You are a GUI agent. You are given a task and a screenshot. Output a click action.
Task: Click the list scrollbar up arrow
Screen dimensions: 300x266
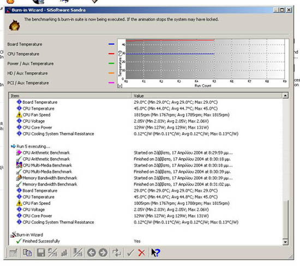(x=285, y=96)
